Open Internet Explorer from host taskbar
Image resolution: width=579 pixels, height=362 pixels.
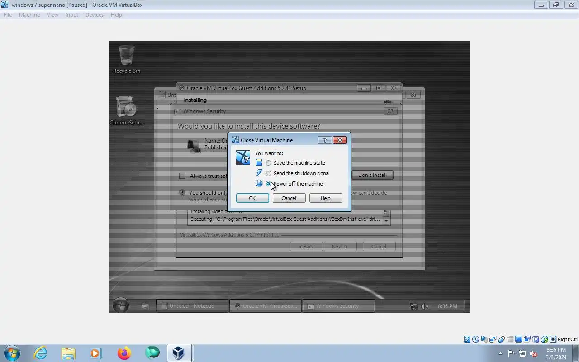pos(40,353)
